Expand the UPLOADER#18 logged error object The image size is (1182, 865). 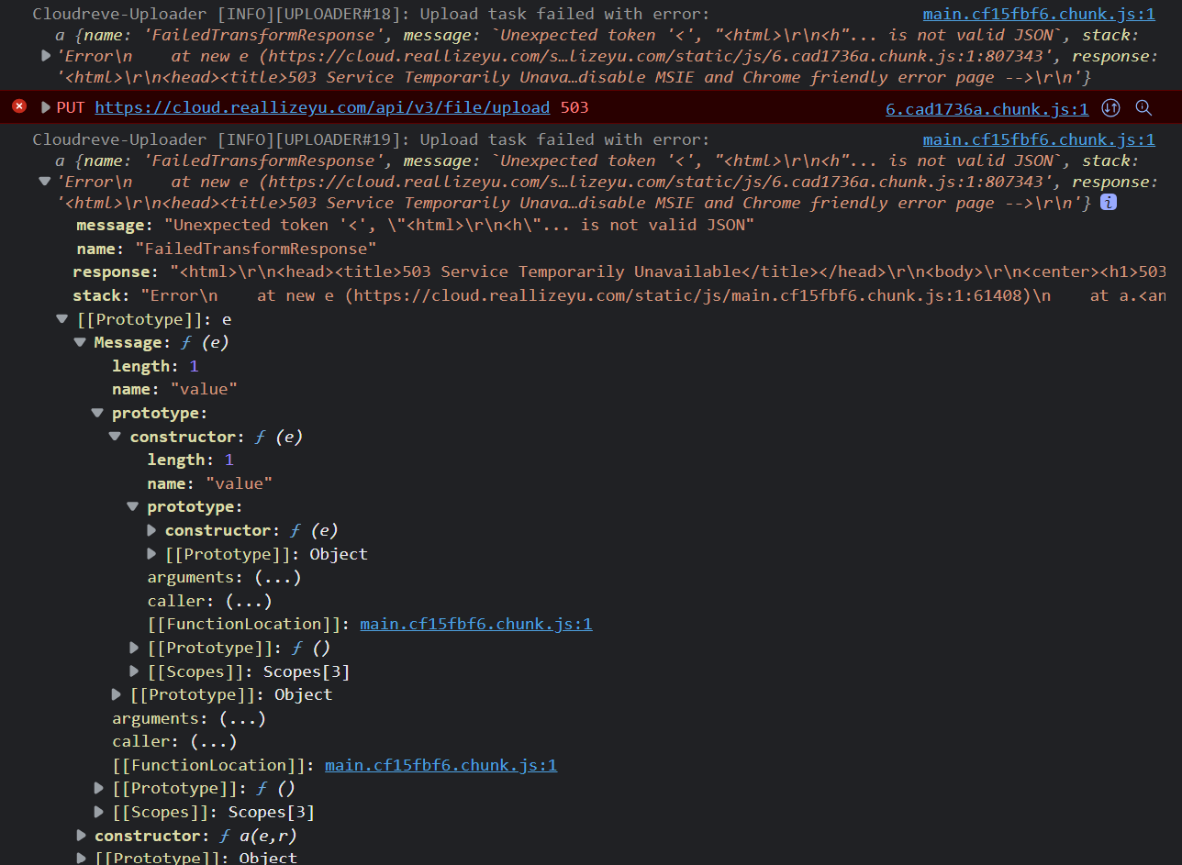point(46,56)
